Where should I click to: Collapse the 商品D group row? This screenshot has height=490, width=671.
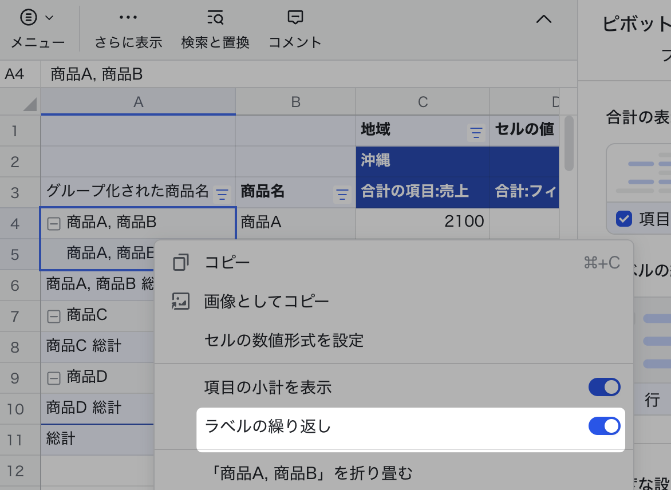pos(53,378)
